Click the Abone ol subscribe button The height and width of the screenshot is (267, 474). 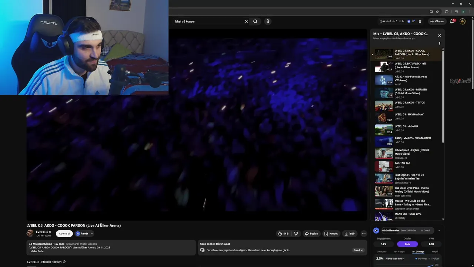tap(64, 234)
